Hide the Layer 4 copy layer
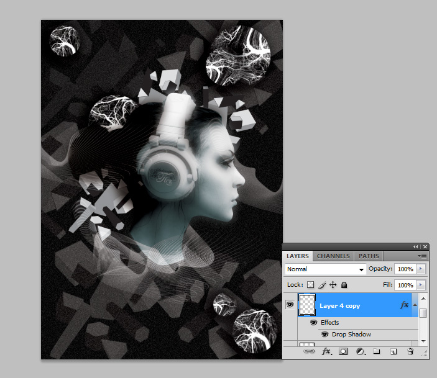 click(x=290, y=305)
